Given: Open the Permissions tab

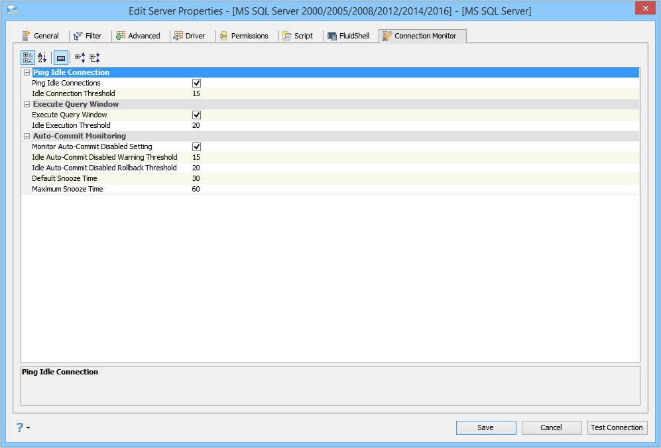Looking at the screenshot, I should [x=244, y=36].
